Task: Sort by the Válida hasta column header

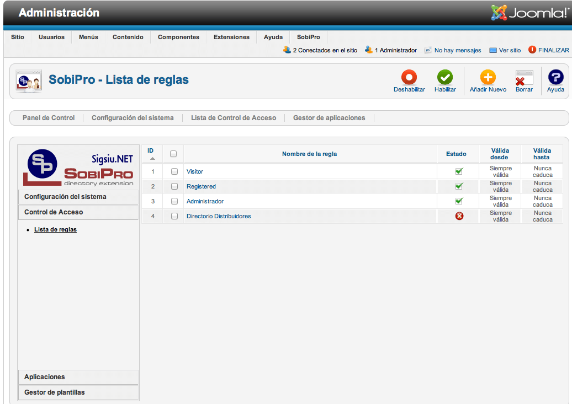Action: pyautogui.click(x=542, y=154)
